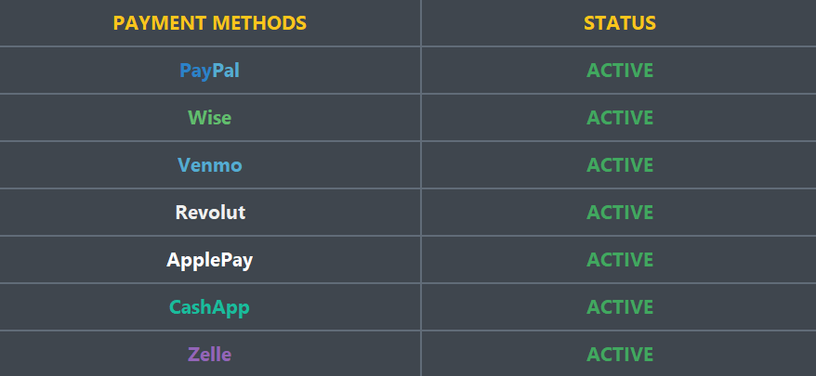Select the Wise payment method
816x376 pixels.
pos(209,118)
